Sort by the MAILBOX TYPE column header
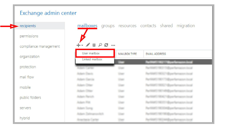The image size is (227, 128). click(x=127, y=54)
